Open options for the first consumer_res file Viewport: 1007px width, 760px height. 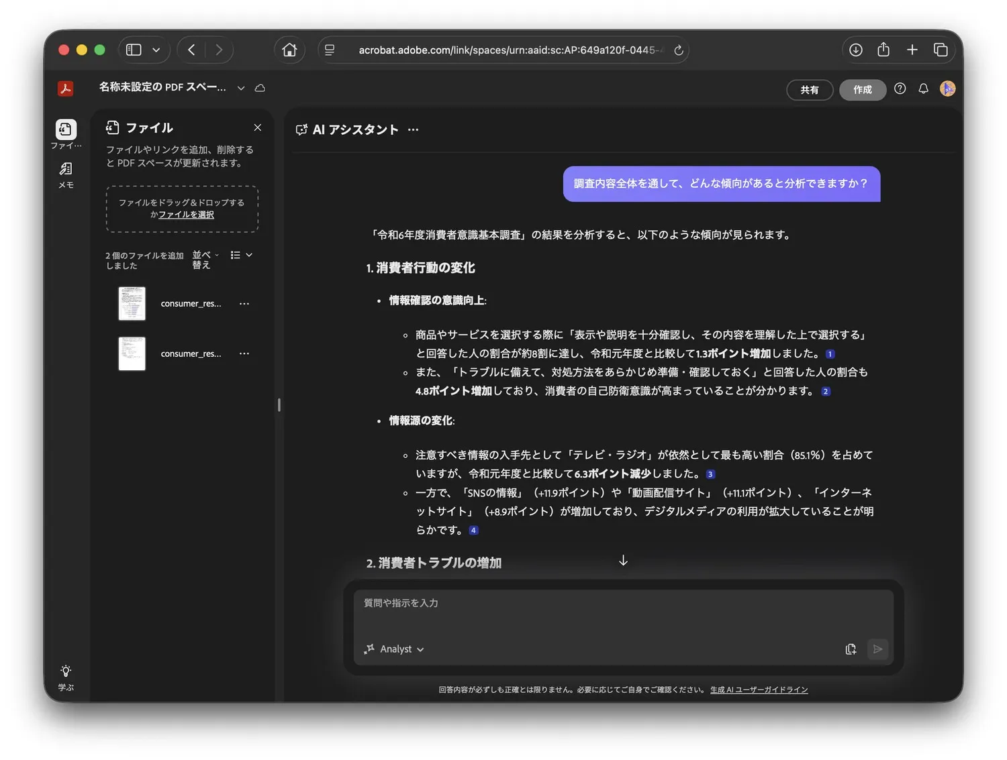[x=244, y=304]
